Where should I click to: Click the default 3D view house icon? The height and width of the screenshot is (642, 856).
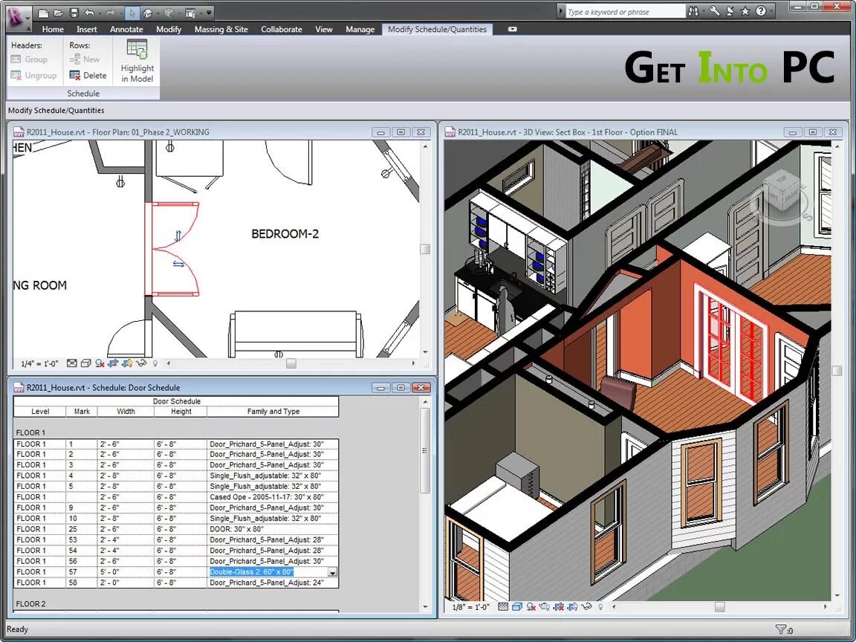coord(147,13)
